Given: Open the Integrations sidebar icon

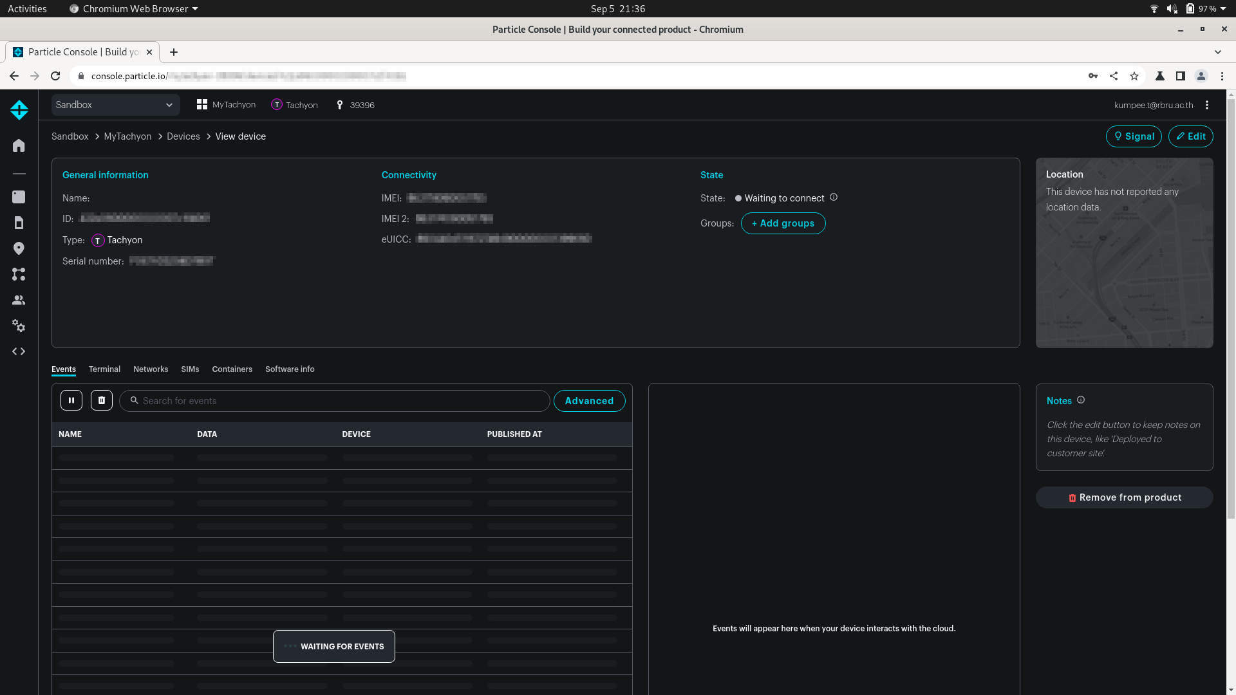Looking at the screenshot, I should click(x=19, y=274).
